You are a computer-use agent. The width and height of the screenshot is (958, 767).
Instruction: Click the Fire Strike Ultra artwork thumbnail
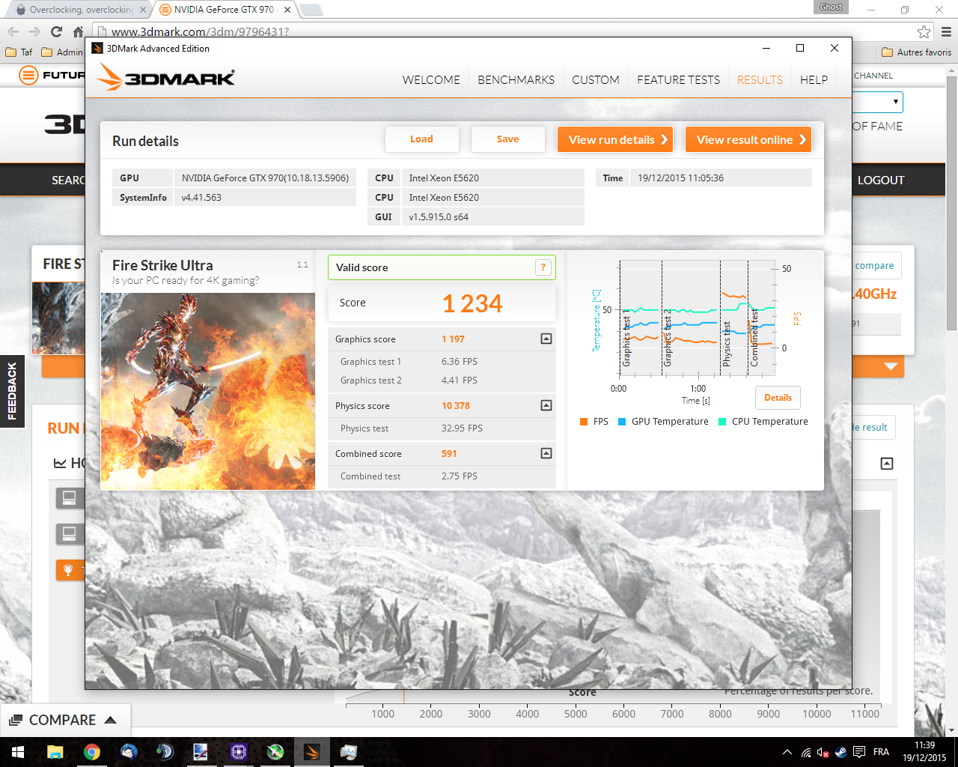point(208,391)
